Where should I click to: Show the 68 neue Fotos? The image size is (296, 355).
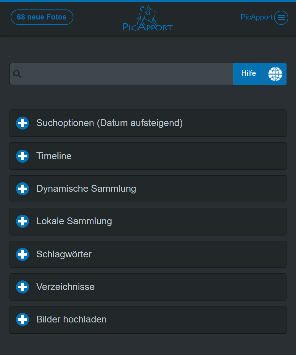point(42,17)
